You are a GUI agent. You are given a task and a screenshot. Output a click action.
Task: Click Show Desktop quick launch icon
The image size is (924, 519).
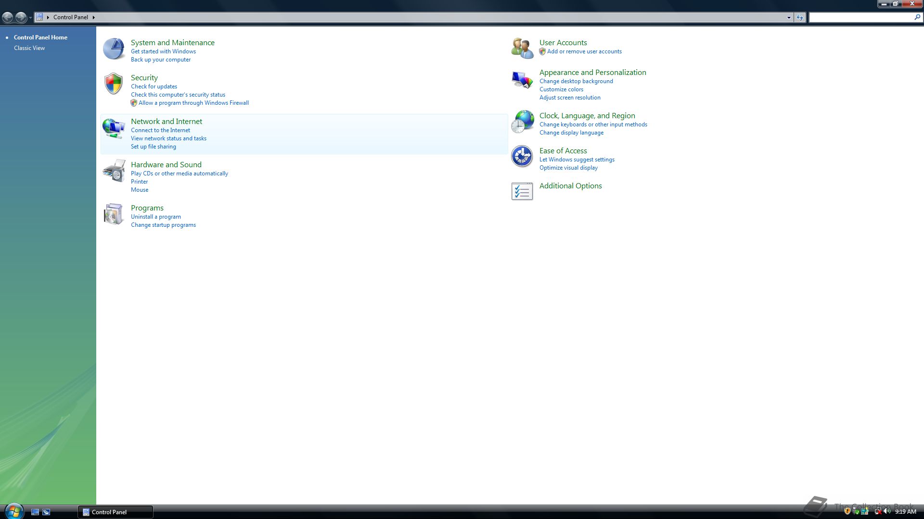coord(35,512)
